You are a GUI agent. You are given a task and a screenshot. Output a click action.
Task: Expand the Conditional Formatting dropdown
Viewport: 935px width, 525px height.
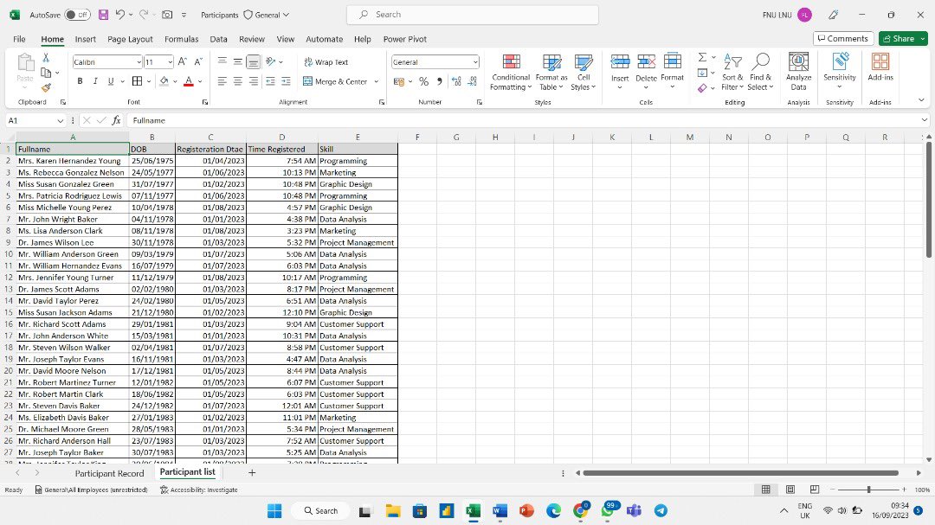point(510,74)
